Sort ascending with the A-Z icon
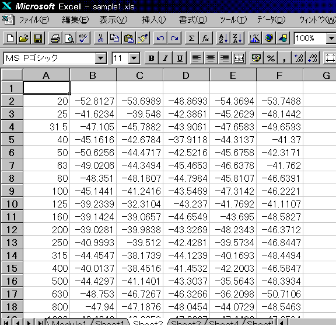 pos(223,39)
